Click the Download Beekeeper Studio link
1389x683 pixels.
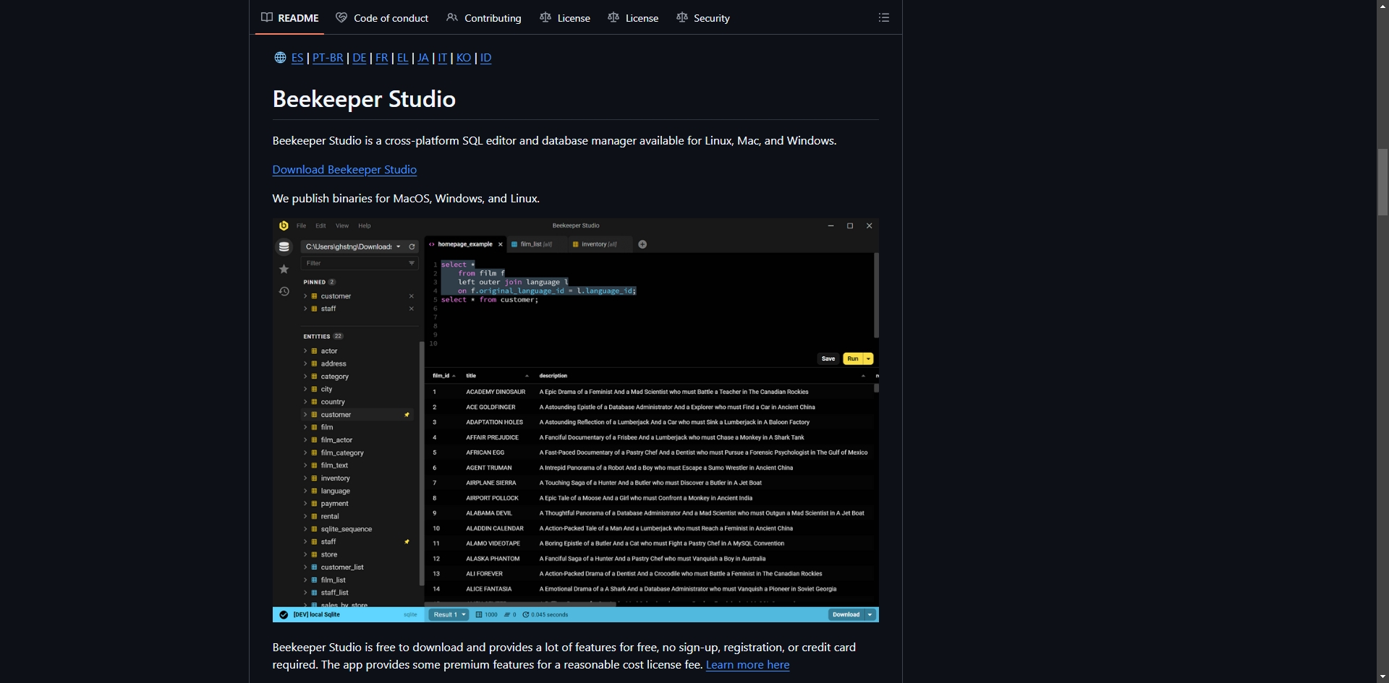click(344, 170)
